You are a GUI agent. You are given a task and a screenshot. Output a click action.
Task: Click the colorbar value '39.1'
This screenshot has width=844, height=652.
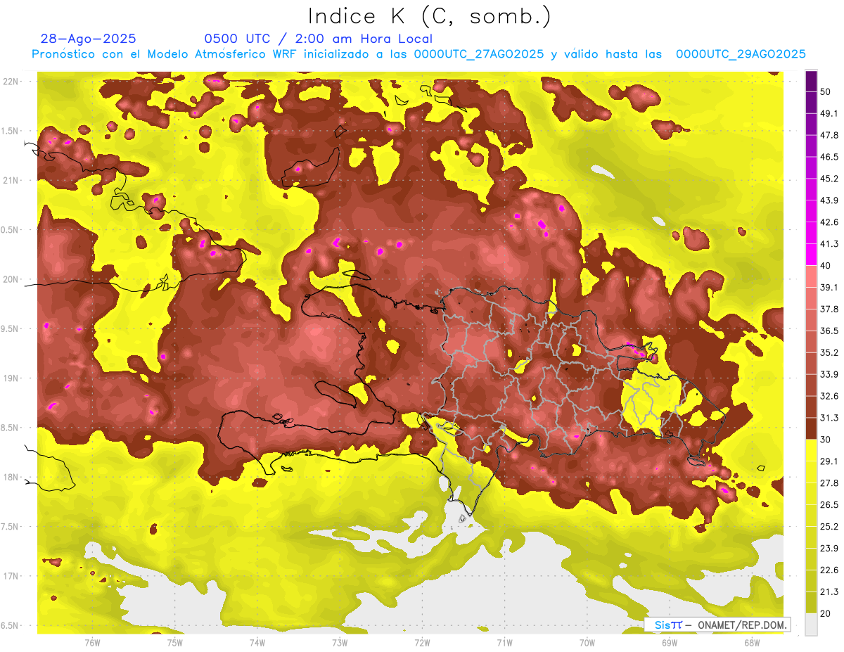tap(829, 287)
